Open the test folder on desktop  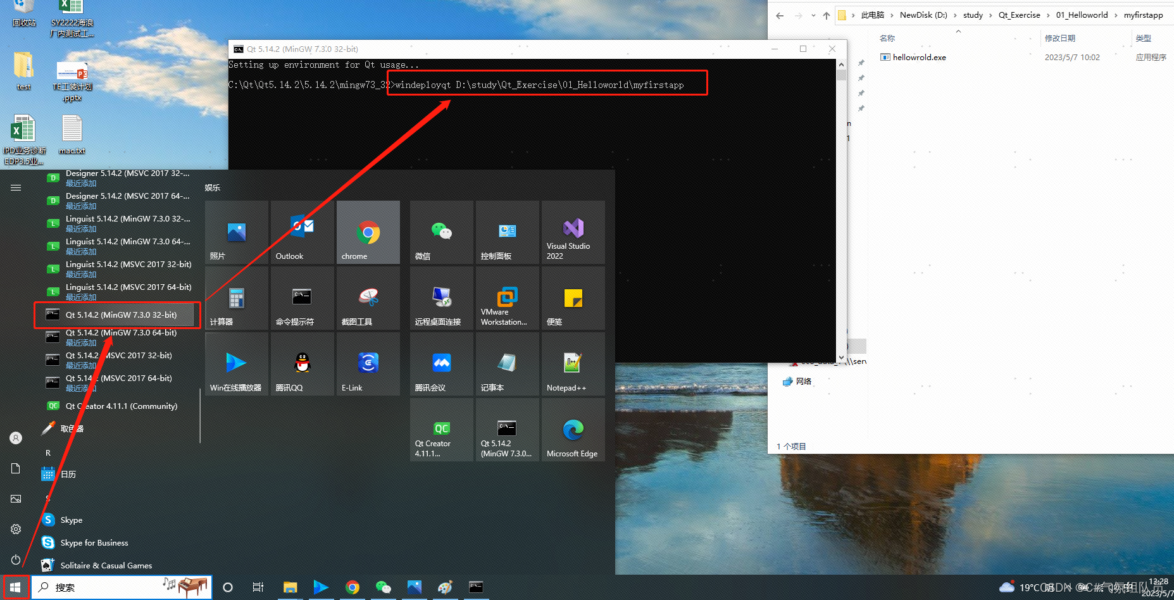(x=23, y=71)
